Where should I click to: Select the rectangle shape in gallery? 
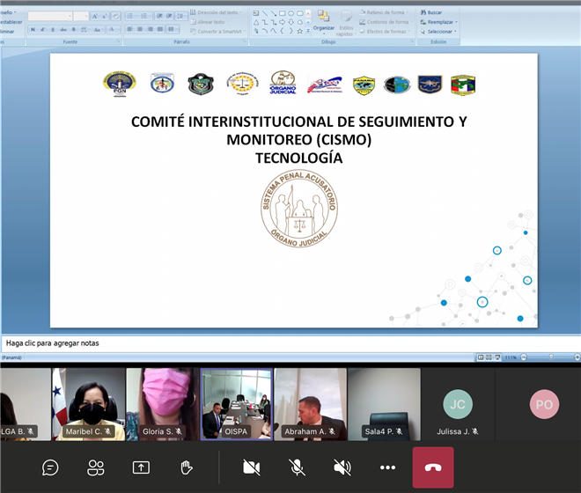click(x=283, y=13)
